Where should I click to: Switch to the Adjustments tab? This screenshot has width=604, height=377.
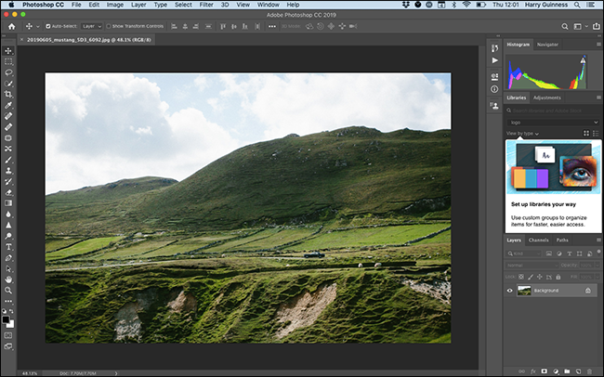[x=546, y=97]
